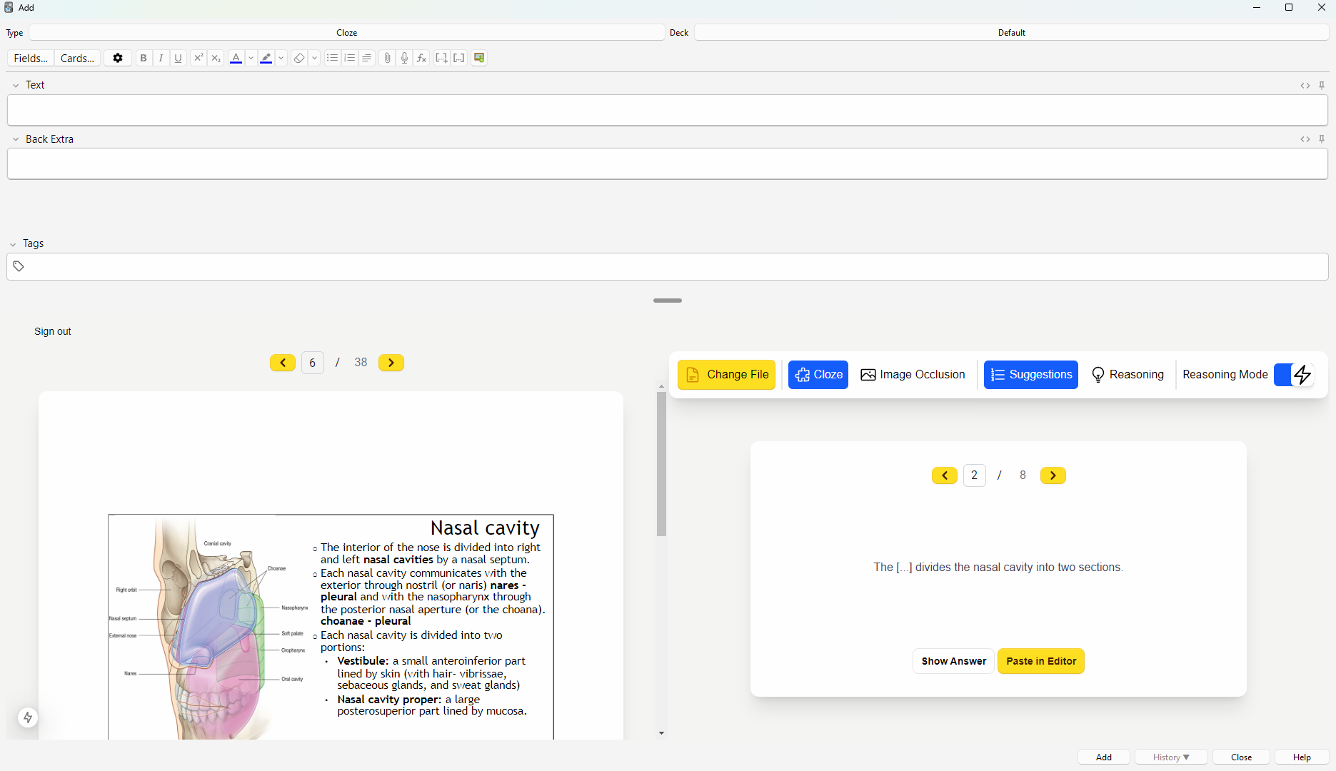Open the text color dropdown arrow
This screenshot has height=771, width=1336.
(x=251, y=59)
